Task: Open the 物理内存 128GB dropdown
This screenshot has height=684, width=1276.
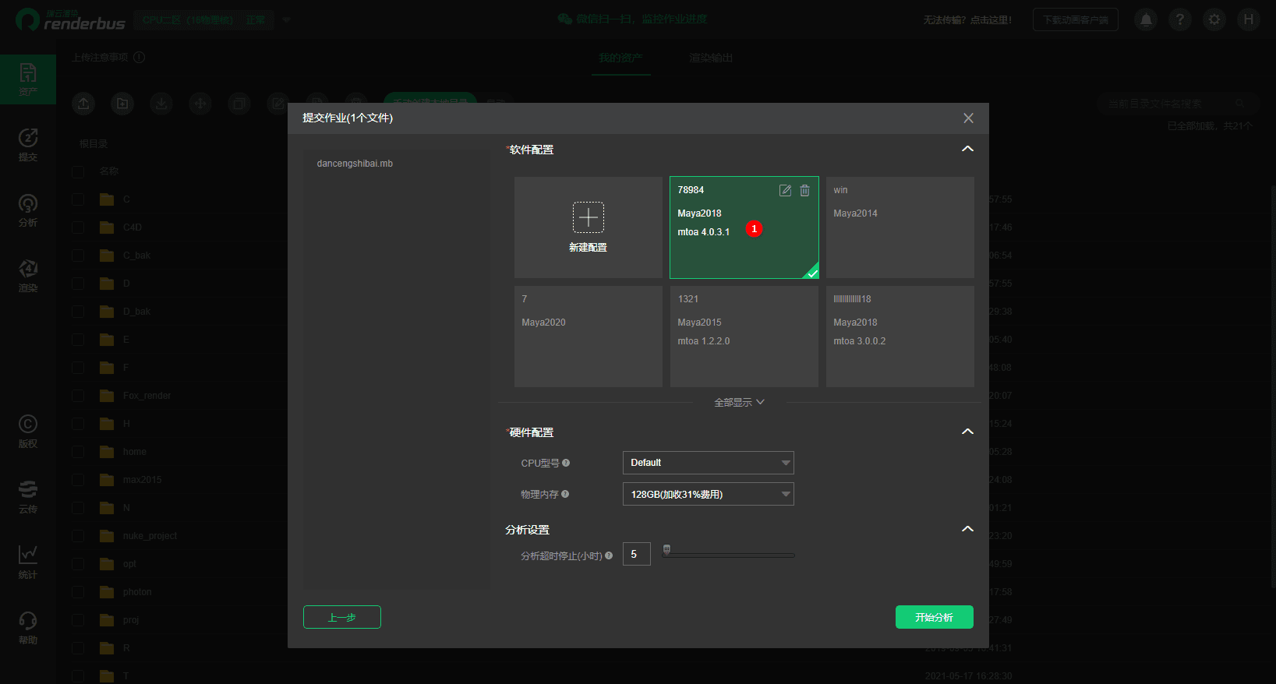Action: [708, 494]
